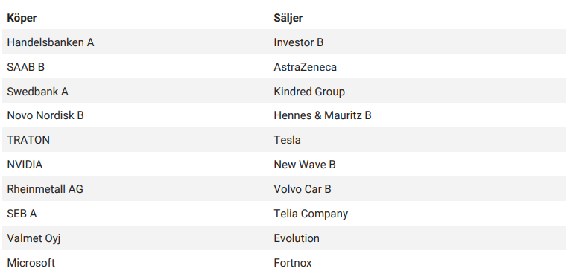Click the Hennes & Mauritz B text
Screen dimensions: 573x274
(323, 116)
